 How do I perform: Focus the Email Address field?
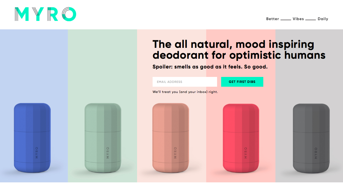pos(185,82)
